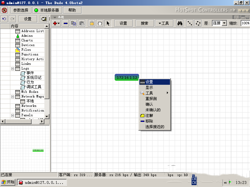Click the 设置 button in left panel toolbar

coord(28,19)
